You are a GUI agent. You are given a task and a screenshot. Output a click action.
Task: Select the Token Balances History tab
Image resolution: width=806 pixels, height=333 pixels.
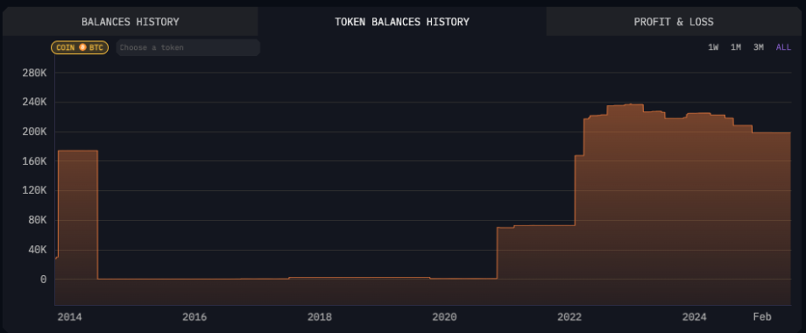(402, 22)
